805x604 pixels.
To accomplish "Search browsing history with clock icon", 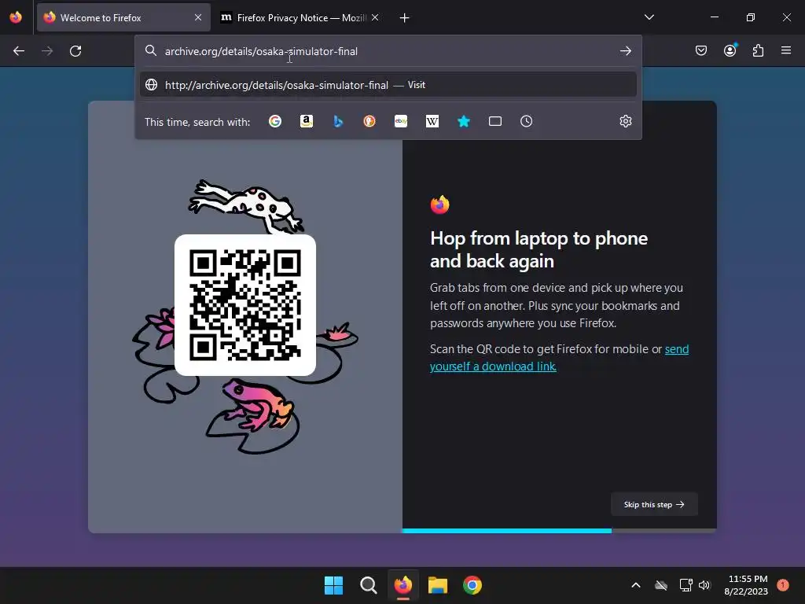I will (526, 121).
